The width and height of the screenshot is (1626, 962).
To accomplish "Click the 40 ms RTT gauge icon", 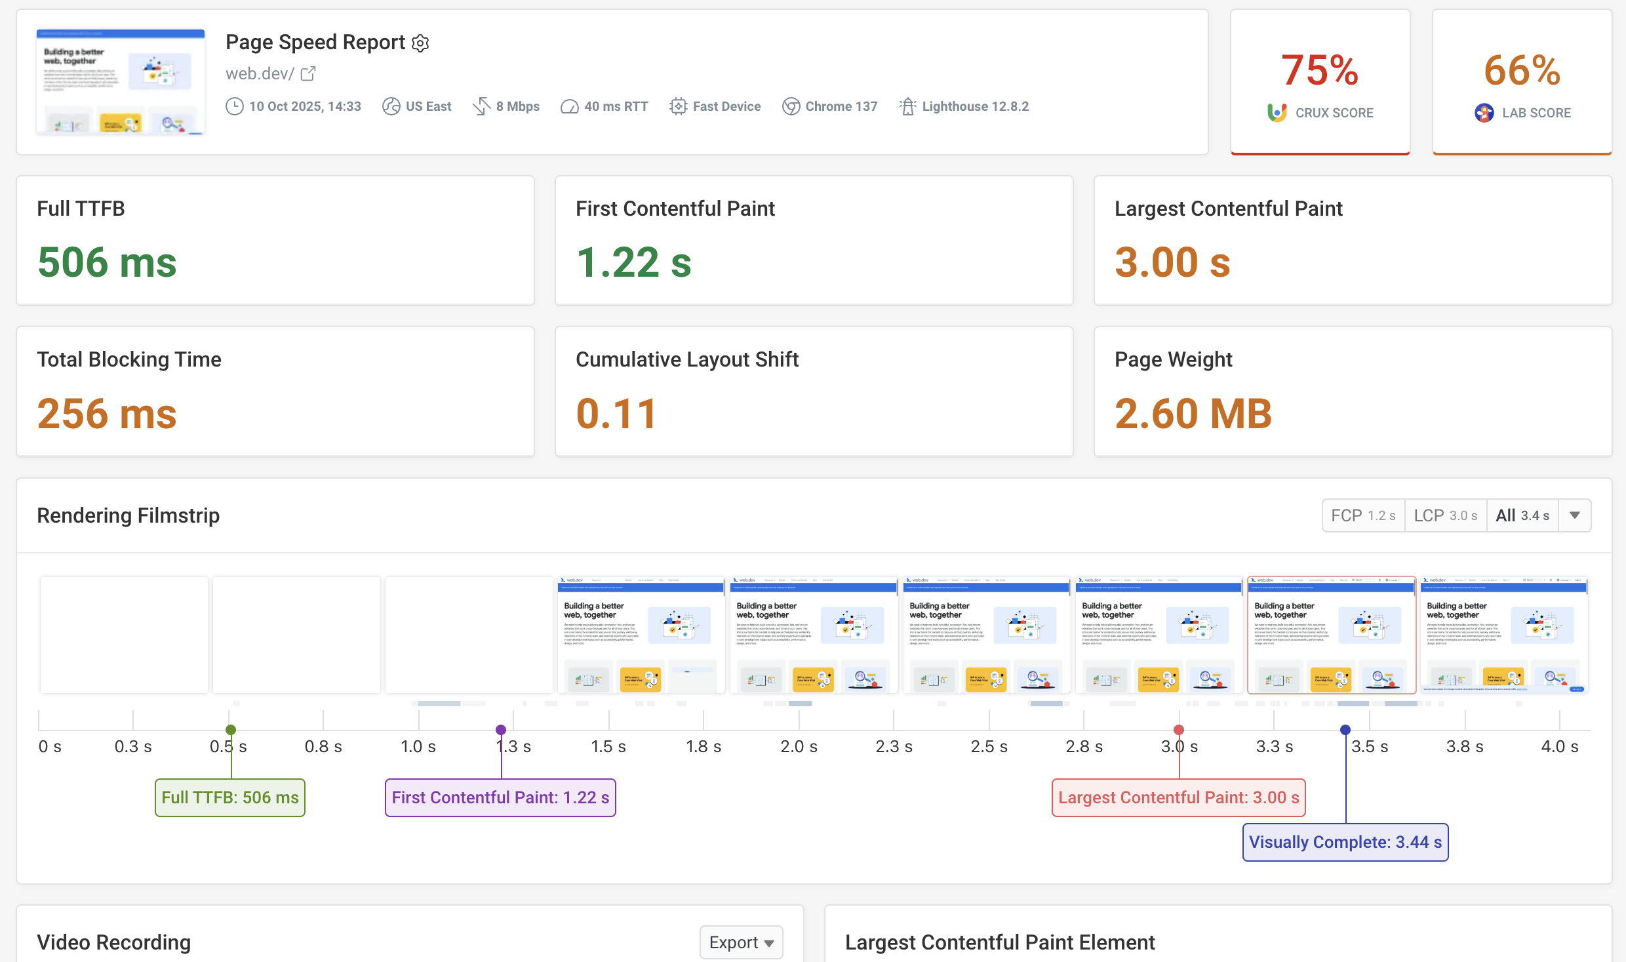I will coord(569,106).
